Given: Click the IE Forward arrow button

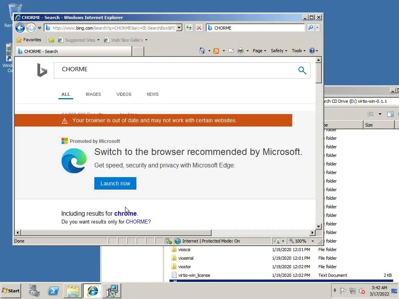Looking at the screenshot, I should pyautogui.click(x=31, y=28).
